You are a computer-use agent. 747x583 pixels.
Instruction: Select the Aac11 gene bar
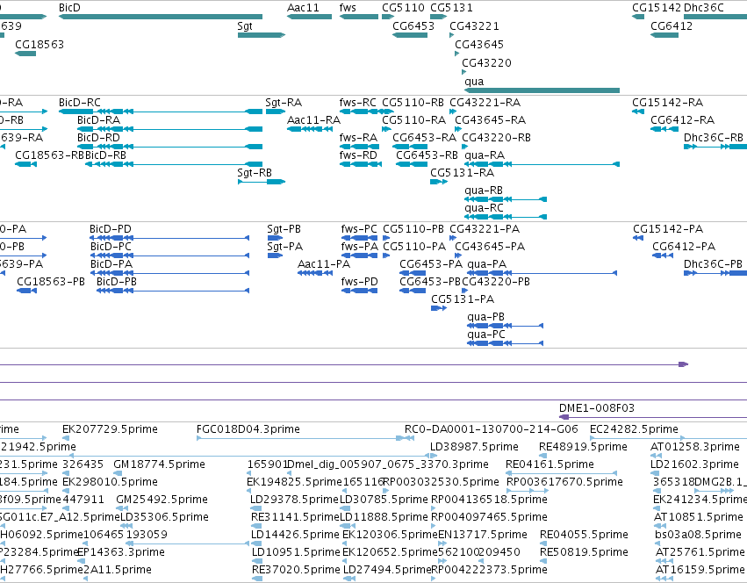point(309,17)
